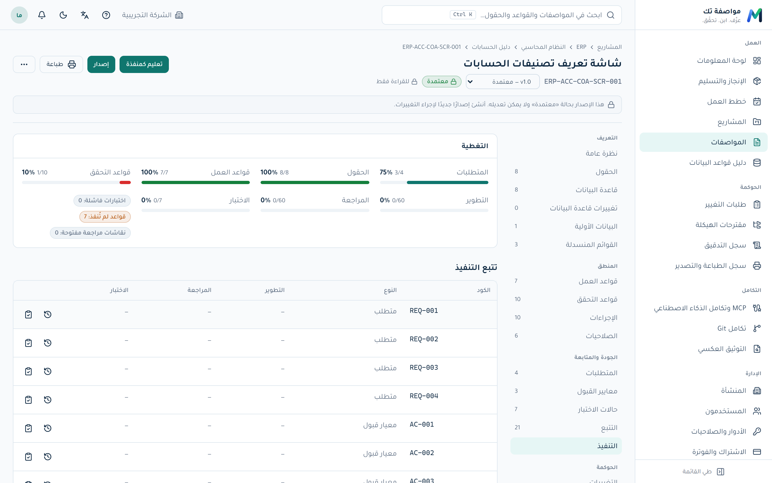772x483 pixels.
Task: Open تكامل Git in sidebar
Action: click(x=703, y=328)
